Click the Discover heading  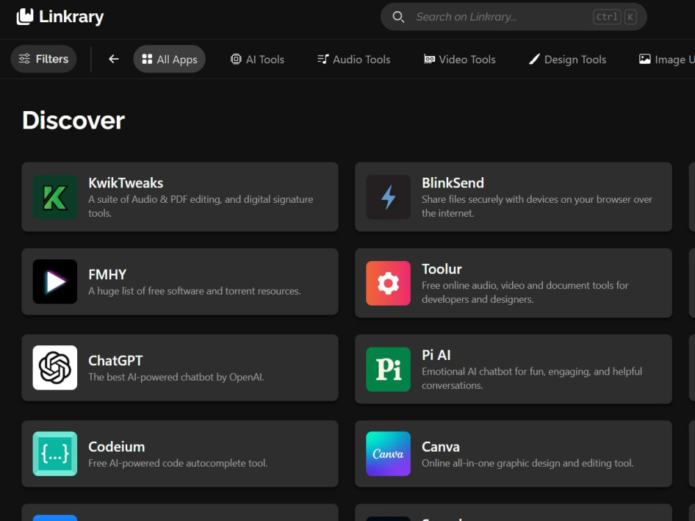pyautogui.click(x=74, y=120)
